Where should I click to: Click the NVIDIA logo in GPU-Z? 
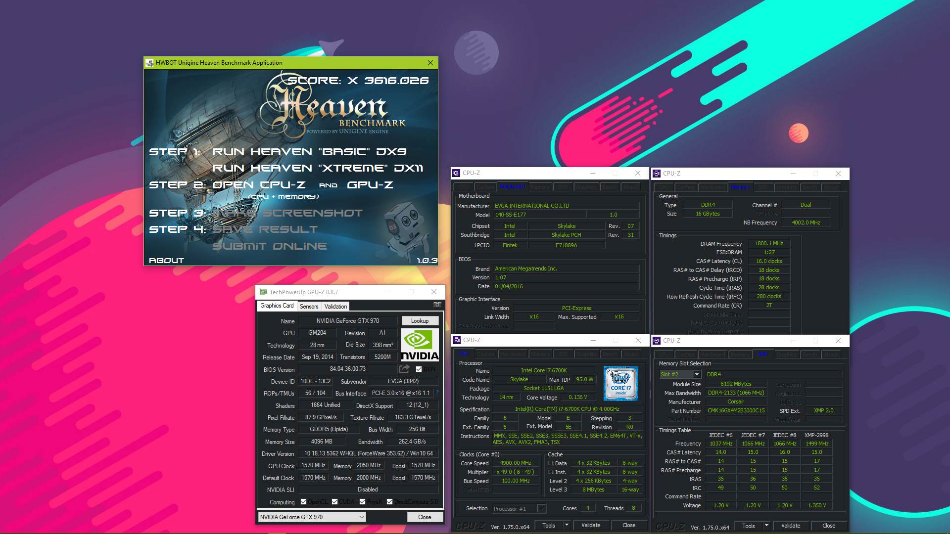coord(420,345)
